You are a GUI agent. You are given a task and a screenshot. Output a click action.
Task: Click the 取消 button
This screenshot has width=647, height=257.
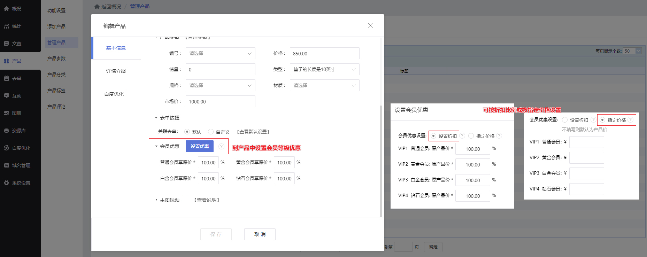pyautogui.click(x=260, y=234)
